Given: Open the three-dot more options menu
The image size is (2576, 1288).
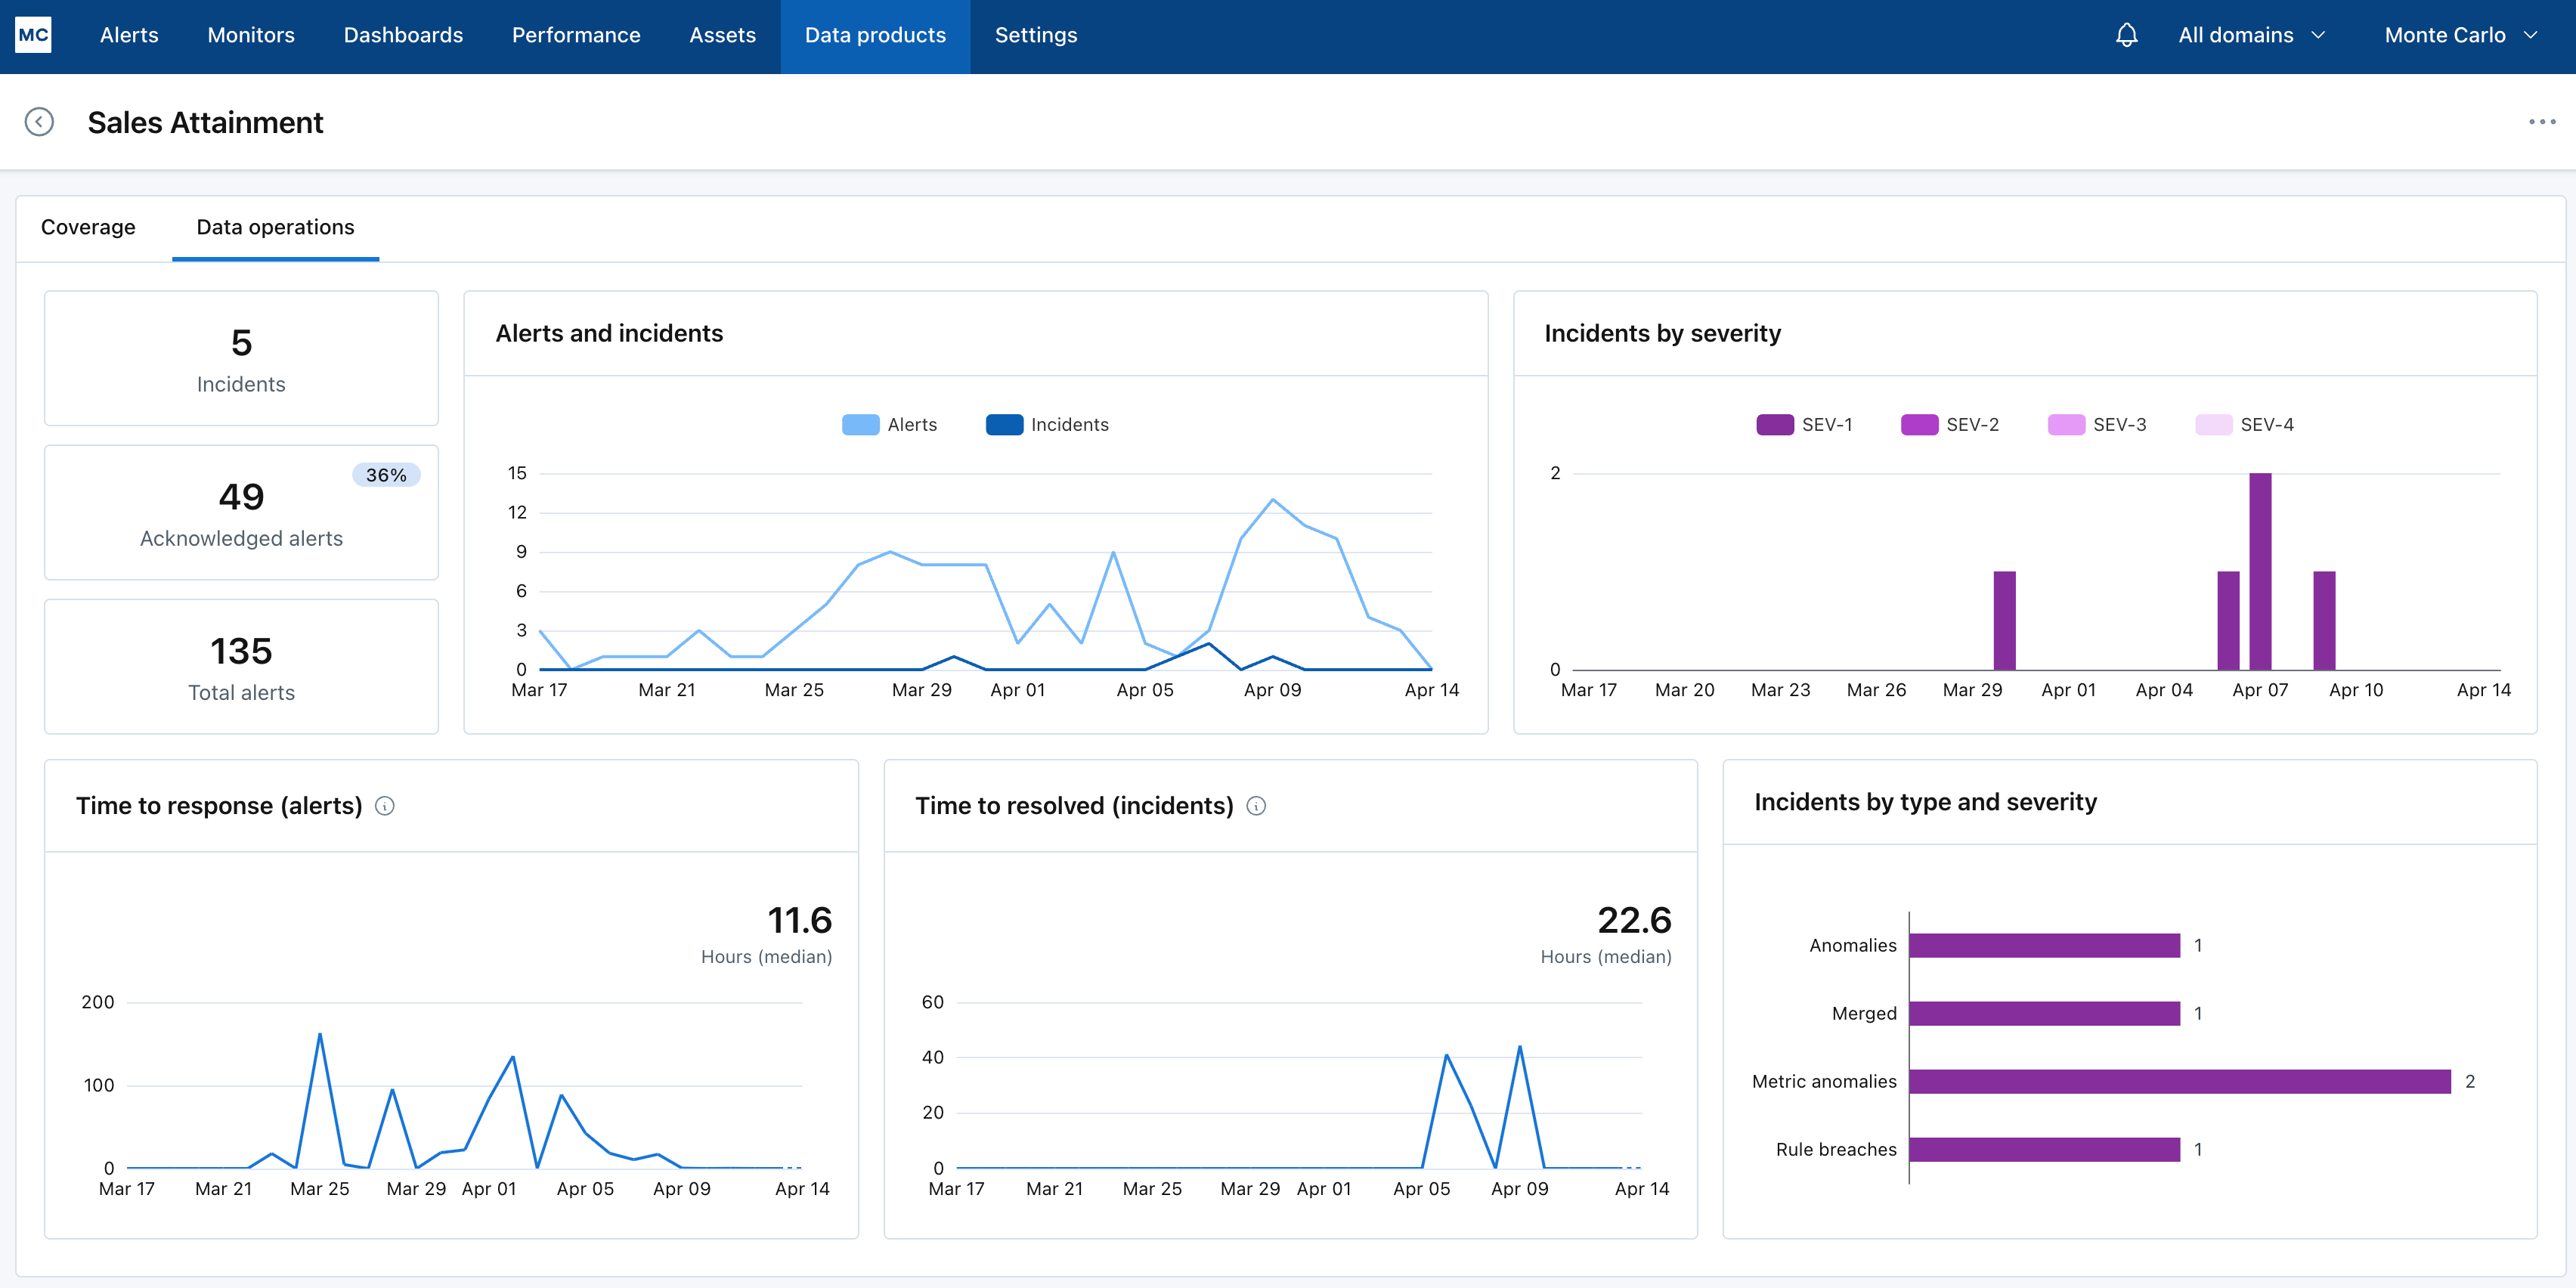Looking at the screenshot, I should [x=2541, y=122].
